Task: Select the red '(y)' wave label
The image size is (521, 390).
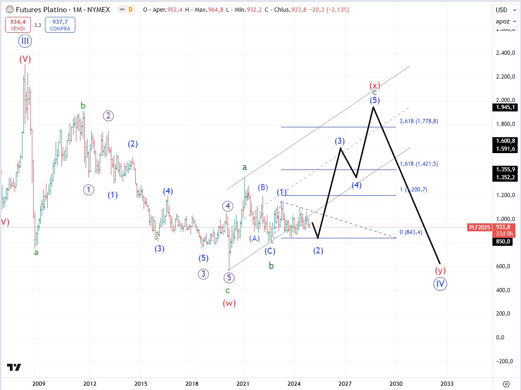Action: [440, 271]
